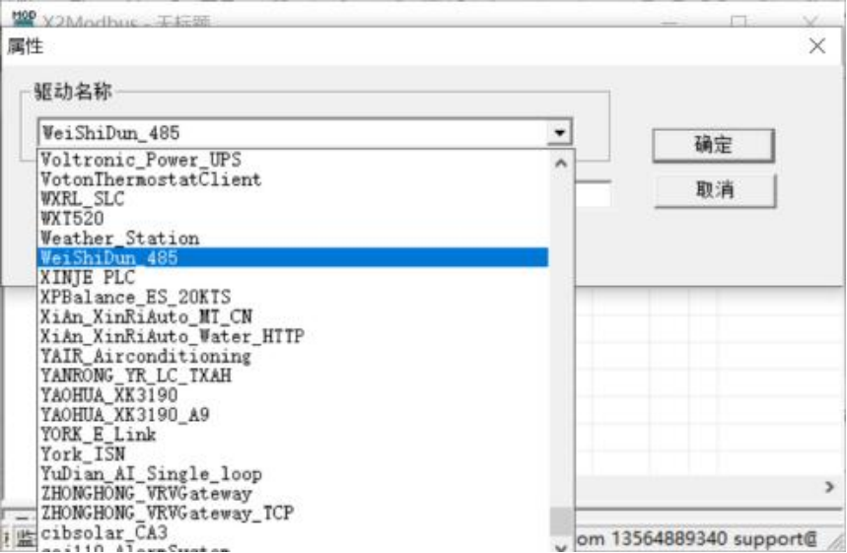Choose WXT520 driver entry
The width and height of the screenshot is (847, 553).
[293, 219]
